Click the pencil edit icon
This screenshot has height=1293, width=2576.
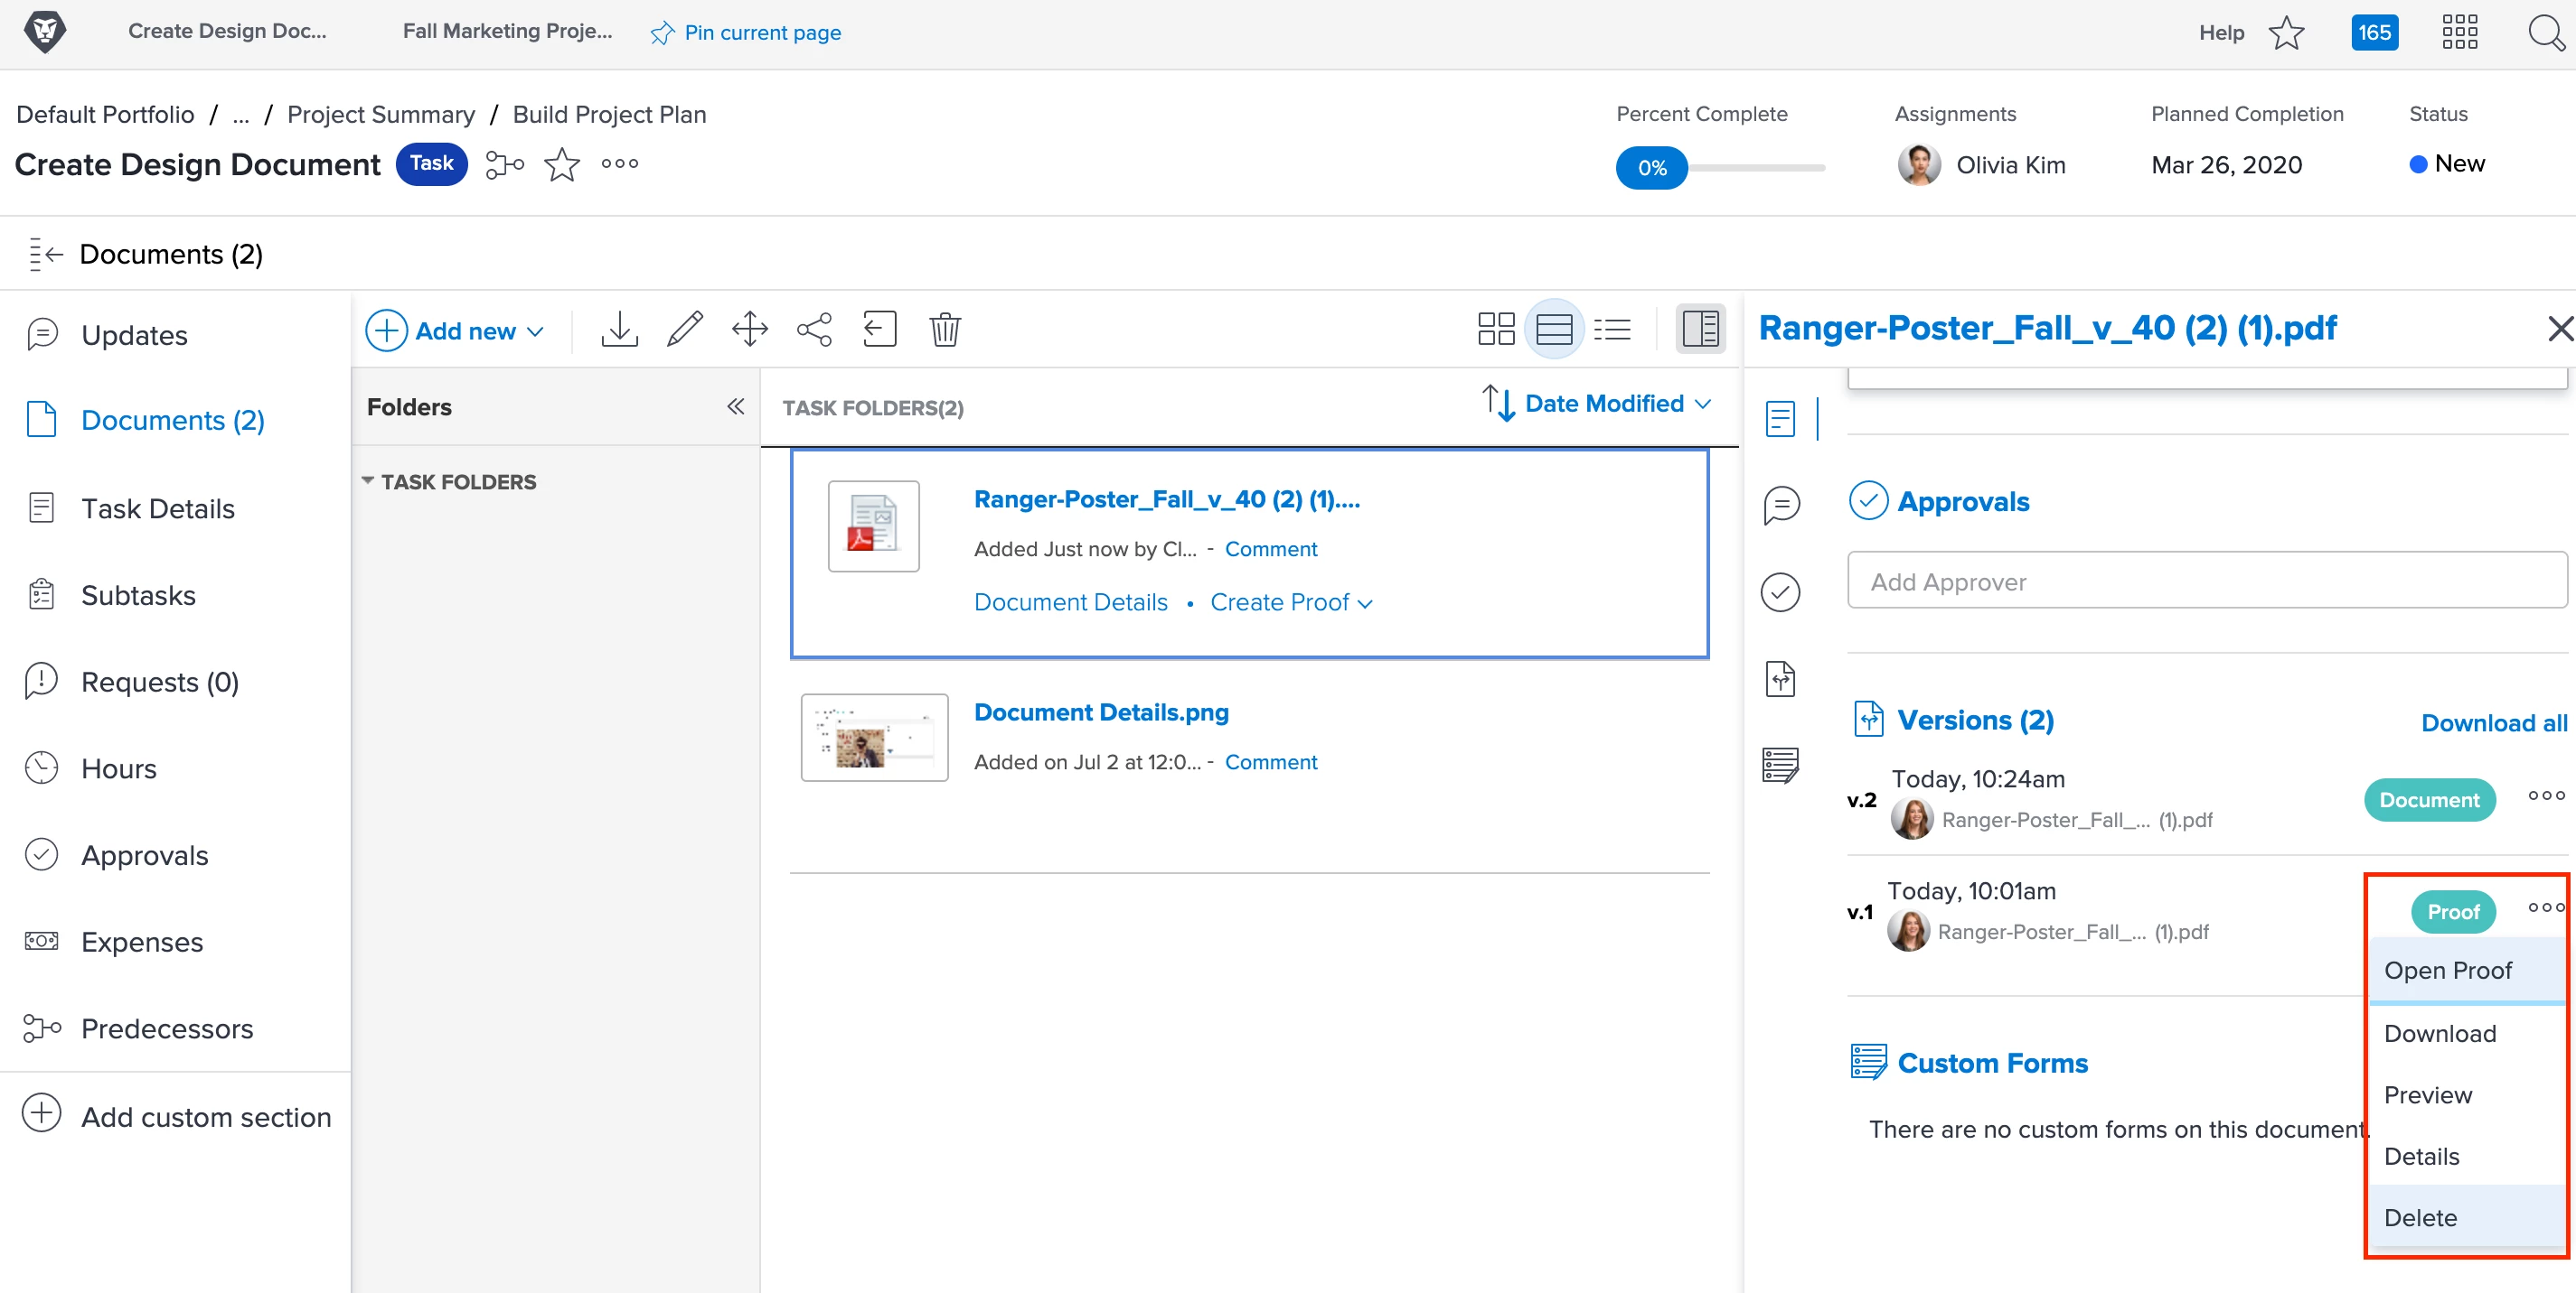point(684,329)
